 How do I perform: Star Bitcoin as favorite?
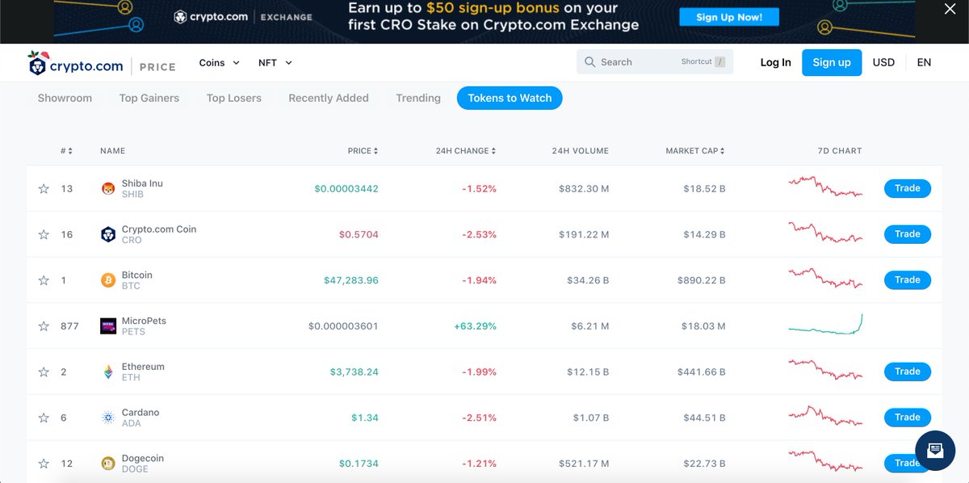tap(44, 280)
